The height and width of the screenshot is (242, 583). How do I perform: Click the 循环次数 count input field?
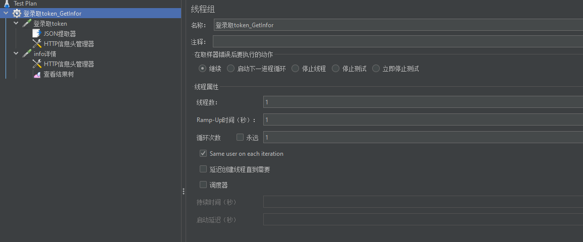coord(423,137)
